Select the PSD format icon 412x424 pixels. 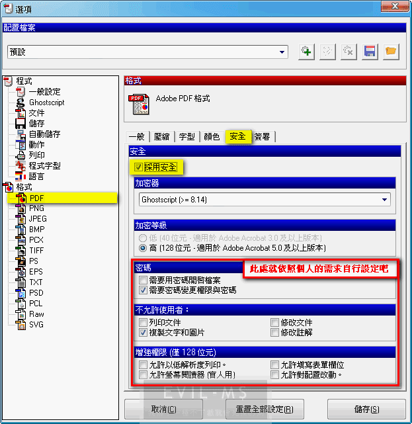(21, 293)
